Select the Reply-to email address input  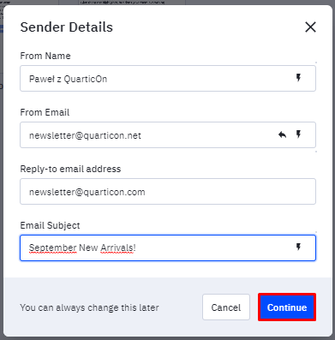168,192
